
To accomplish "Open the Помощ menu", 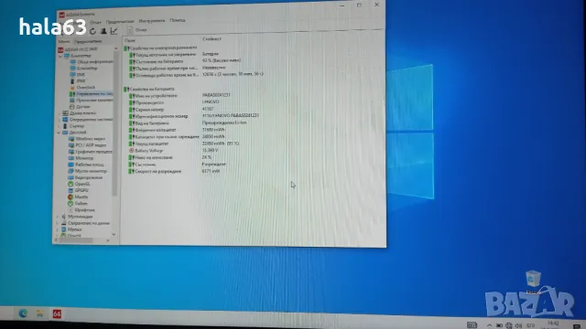I will click(178, 20).
